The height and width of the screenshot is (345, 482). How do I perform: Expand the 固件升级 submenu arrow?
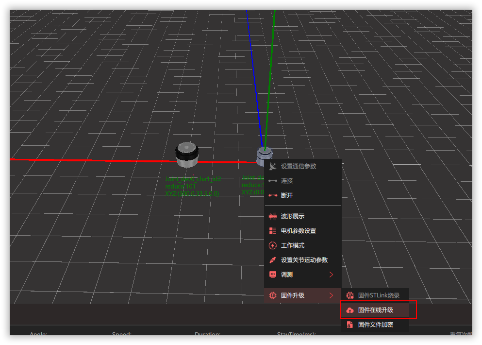coord(331,295)
